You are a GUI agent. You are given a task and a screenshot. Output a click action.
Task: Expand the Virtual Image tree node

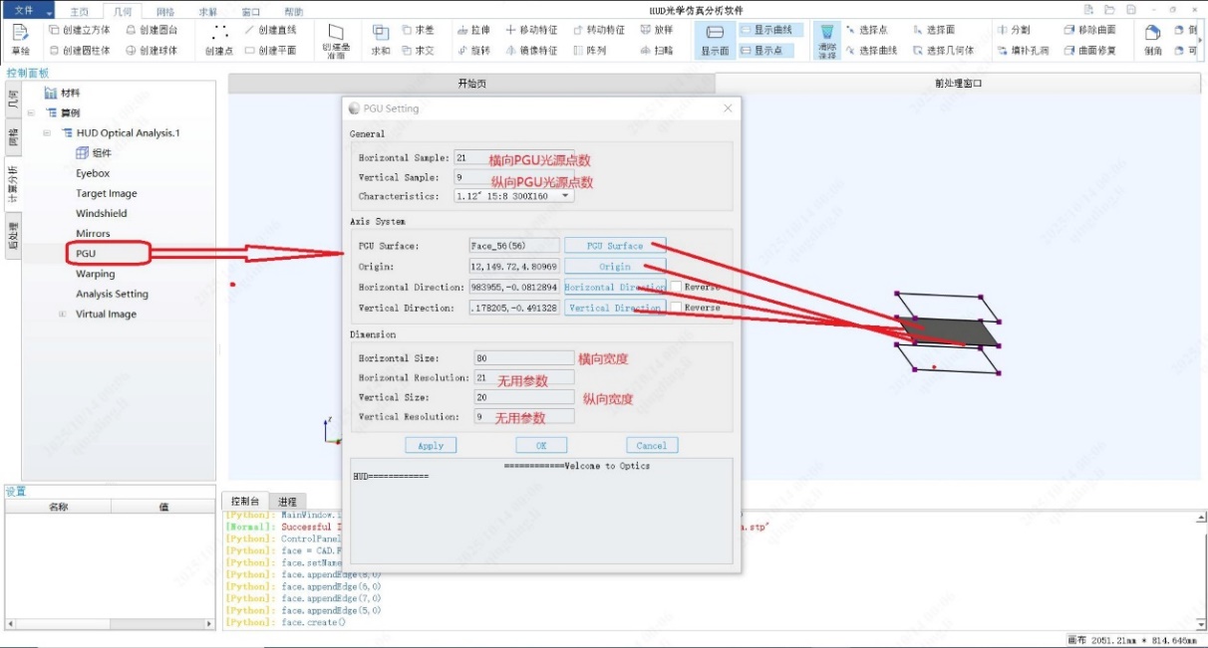click(63, 314)
